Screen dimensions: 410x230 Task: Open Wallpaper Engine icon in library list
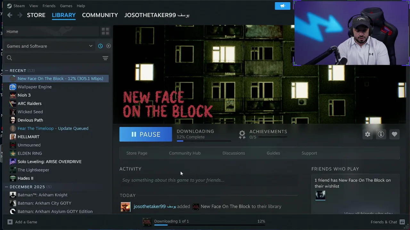13,87
